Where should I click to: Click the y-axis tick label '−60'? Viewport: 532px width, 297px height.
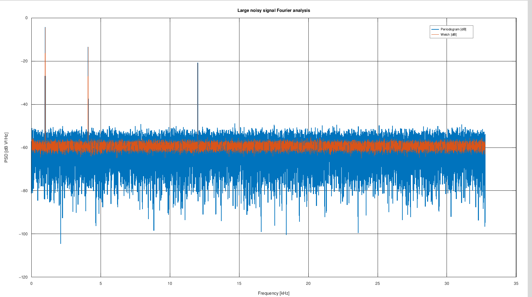[24, 148]
